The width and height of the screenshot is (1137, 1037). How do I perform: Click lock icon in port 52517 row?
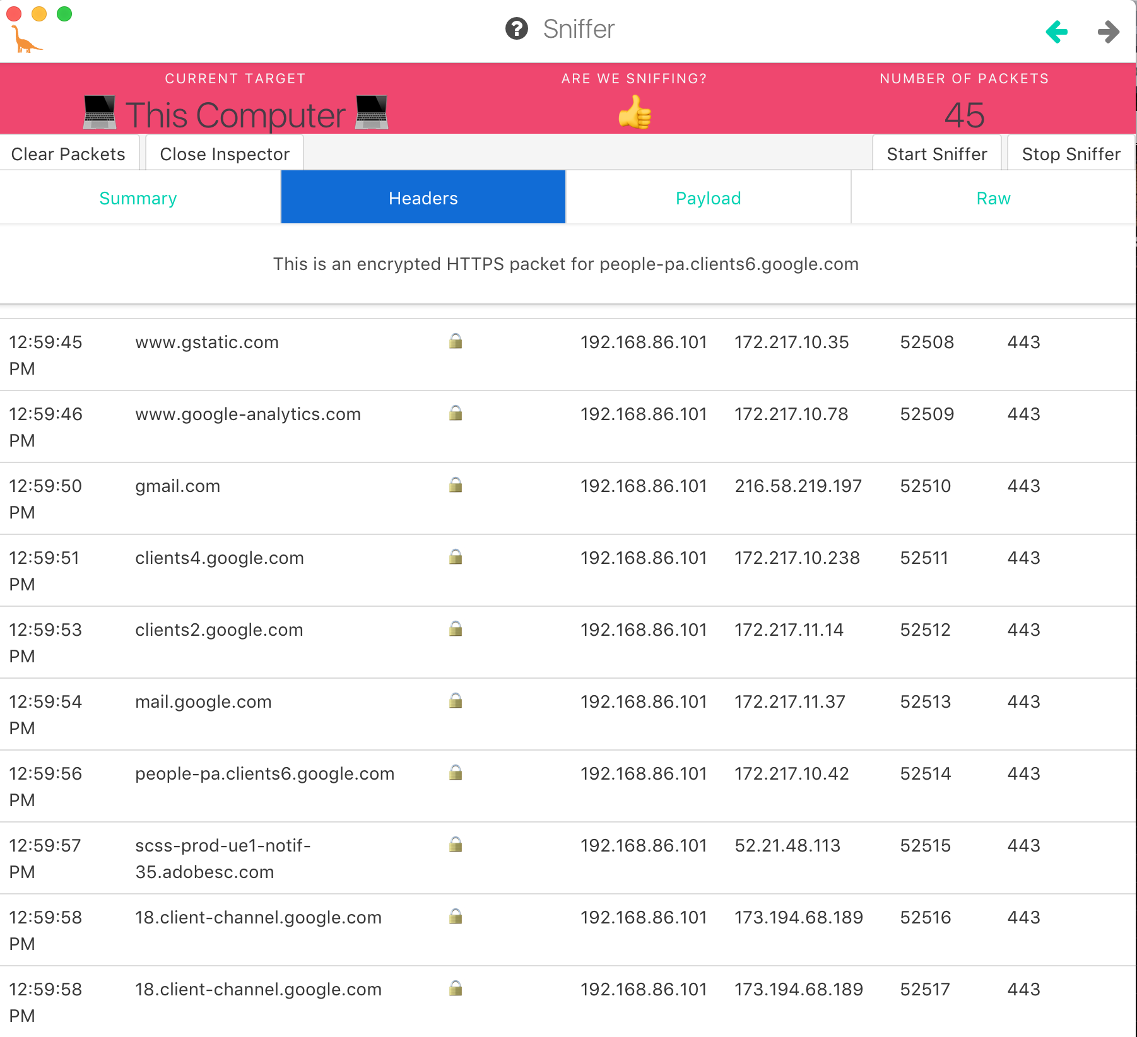tap(456, 988)
